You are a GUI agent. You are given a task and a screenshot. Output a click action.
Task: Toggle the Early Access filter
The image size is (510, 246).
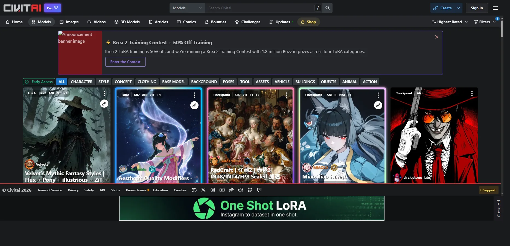tap(39, 82)
